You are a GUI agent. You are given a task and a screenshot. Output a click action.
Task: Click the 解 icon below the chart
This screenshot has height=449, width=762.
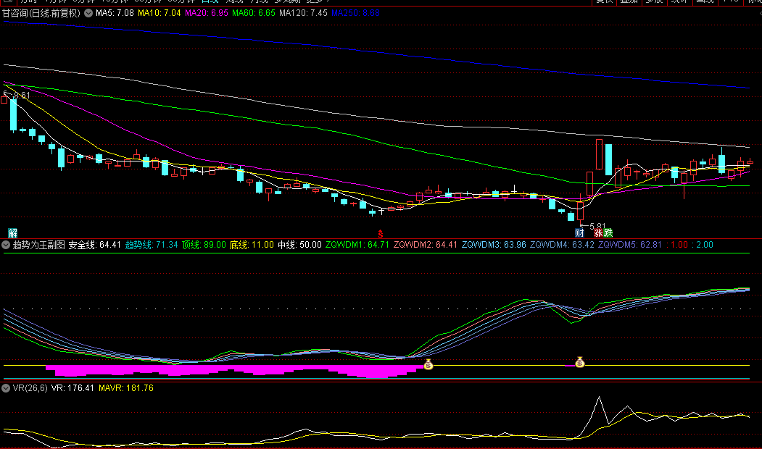coord(12,233)
